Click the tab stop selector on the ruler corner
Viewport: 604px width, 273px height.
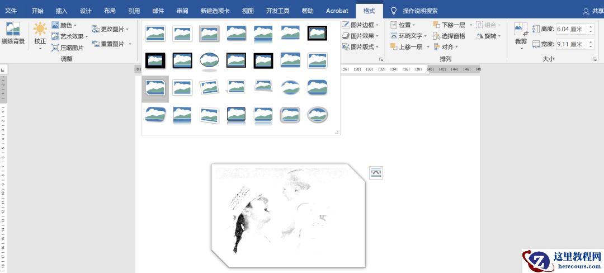coord(3,70)
